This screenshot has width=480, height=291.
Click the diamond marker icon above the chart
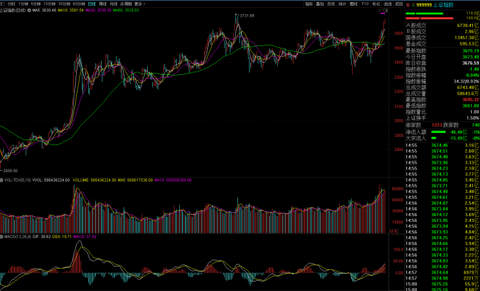click(380, 10)
